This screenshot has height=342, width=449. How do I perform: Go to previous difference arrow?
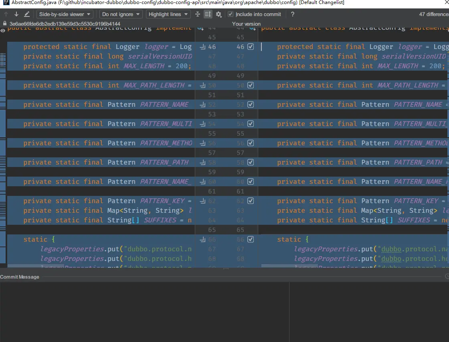pos(6,14)
